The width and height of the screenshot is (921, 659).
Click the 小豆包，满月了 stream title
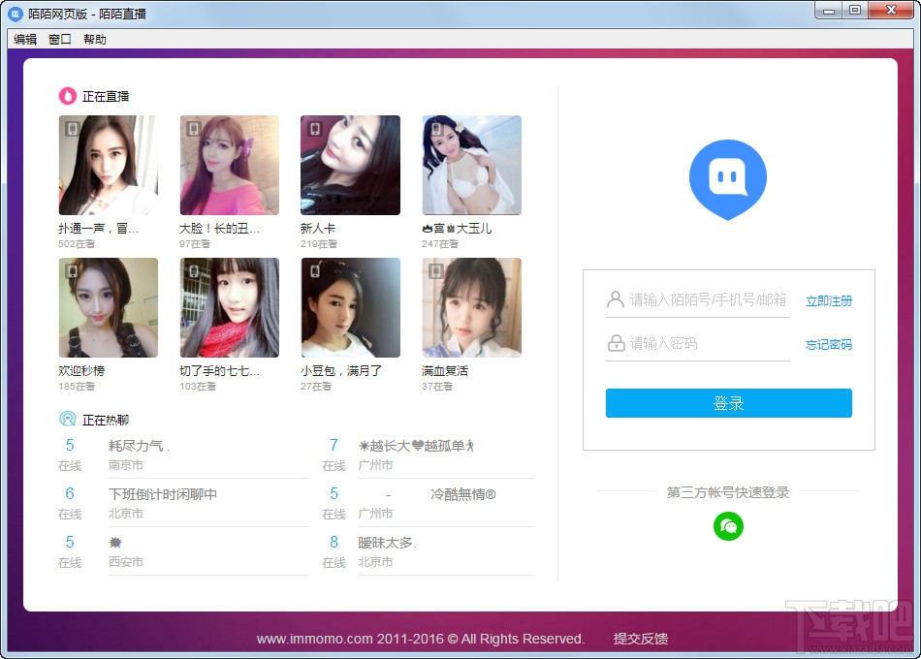[340, 370]
